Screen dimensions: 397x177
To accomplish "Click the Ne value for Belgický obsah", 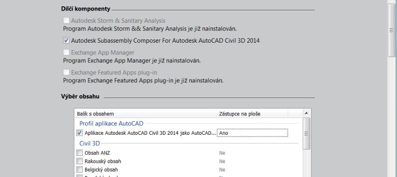I will point(222,170).
